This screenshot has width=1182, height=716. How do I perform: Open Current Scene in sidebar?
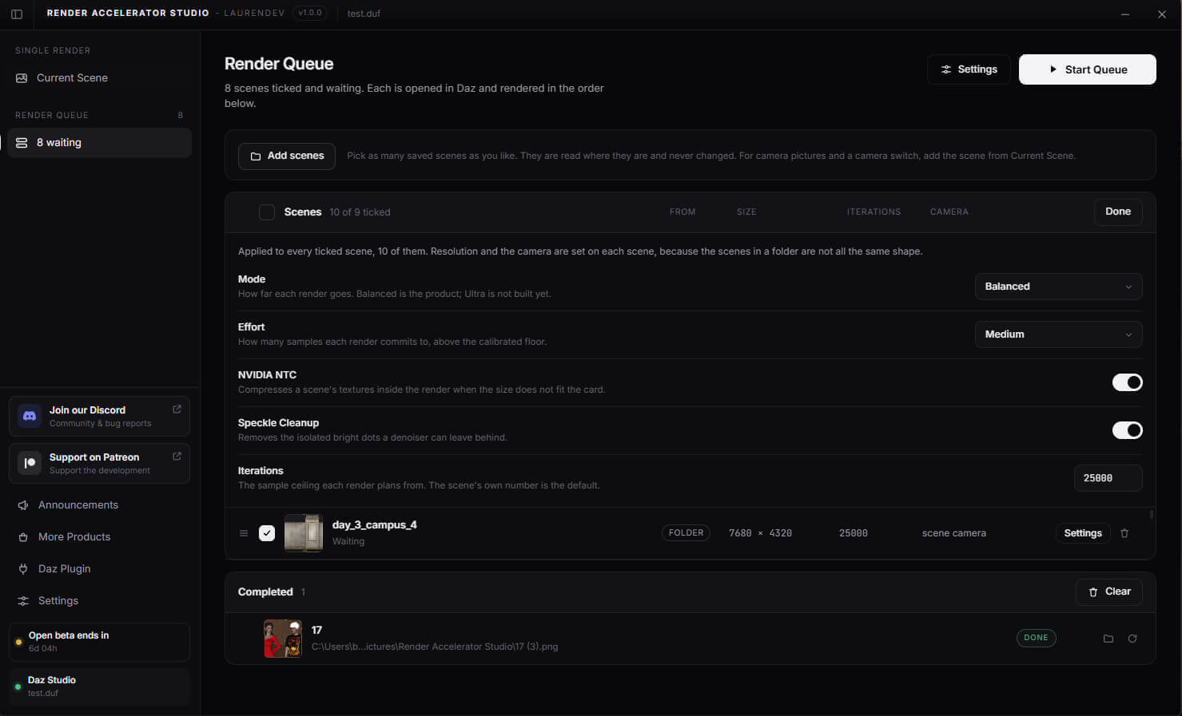click(x=99, y=77)
